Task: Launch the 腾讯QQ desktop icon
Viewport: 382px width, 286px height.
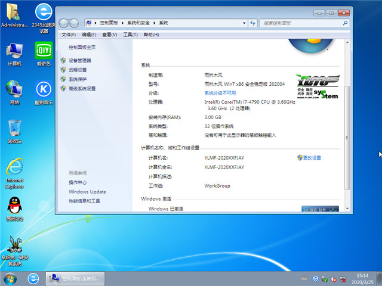Action: (x=14, y=209)
